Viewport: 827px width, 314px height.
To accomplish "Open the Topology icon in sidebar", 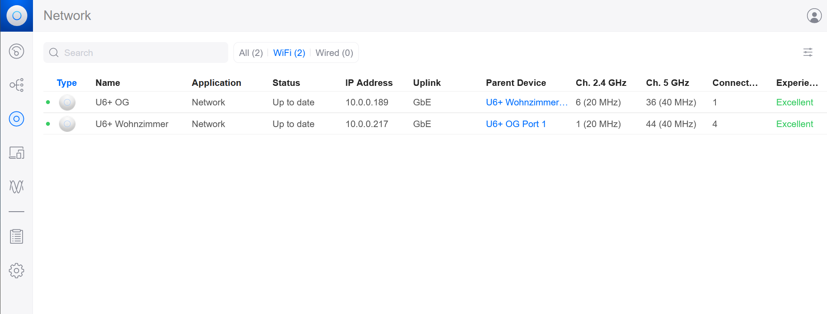I will tap(16, 85).
